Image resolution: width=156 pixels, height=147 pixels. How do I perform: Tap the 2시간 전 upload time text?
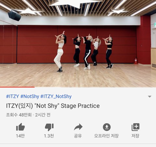pos(43,115)
